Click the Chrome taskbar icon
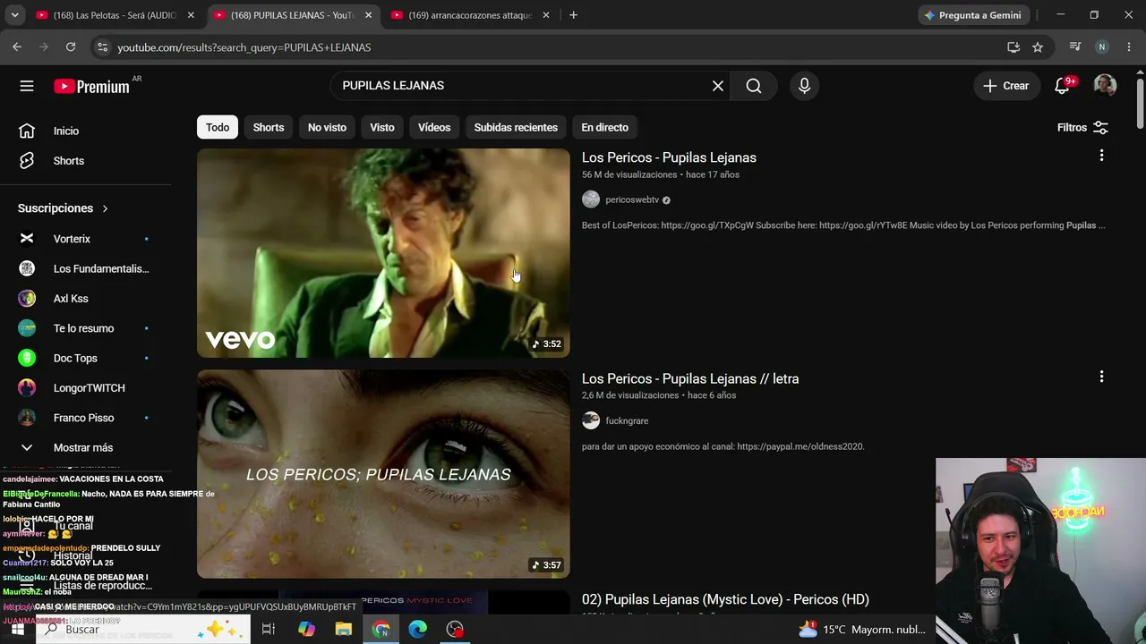The height and width of the screenshot is (644, 1146). click(381, 629)
